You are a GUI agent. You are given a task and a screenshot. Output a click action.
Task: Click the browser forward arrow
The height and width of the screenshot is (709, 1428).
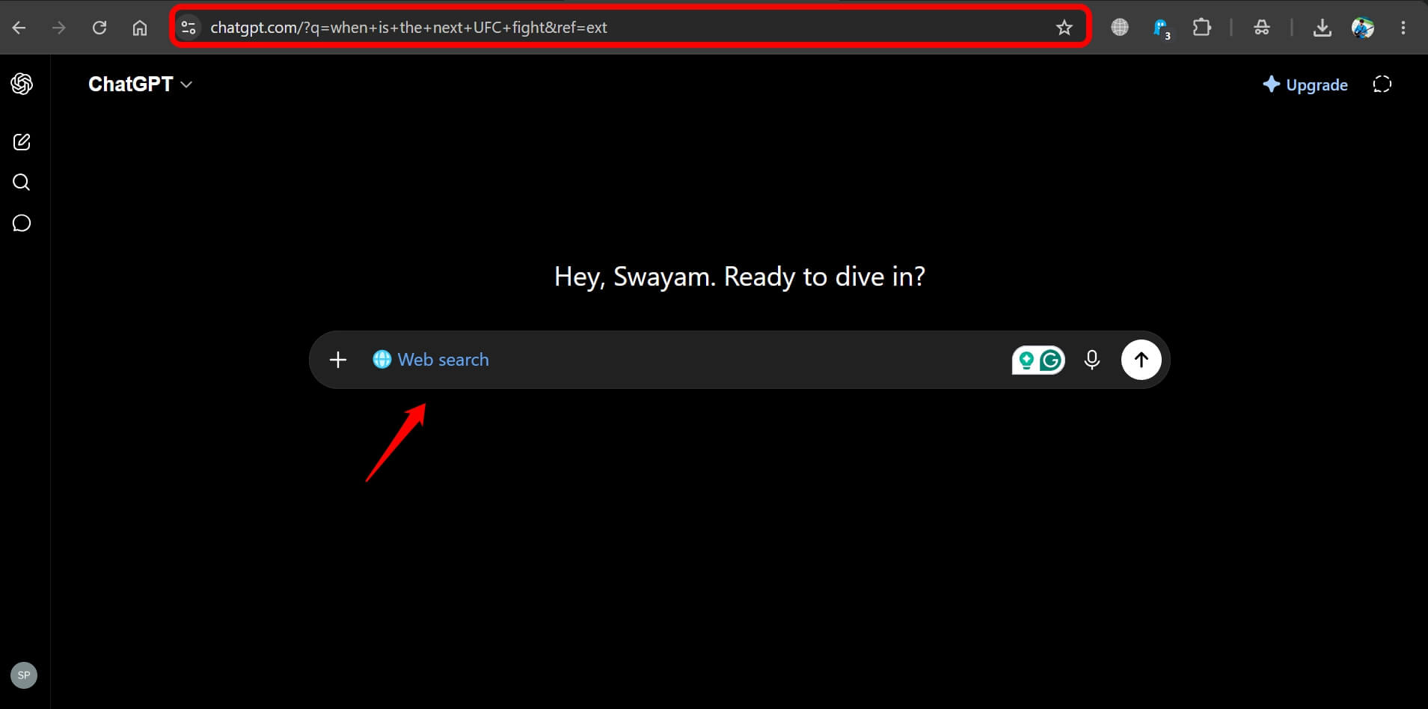(59, 28)
